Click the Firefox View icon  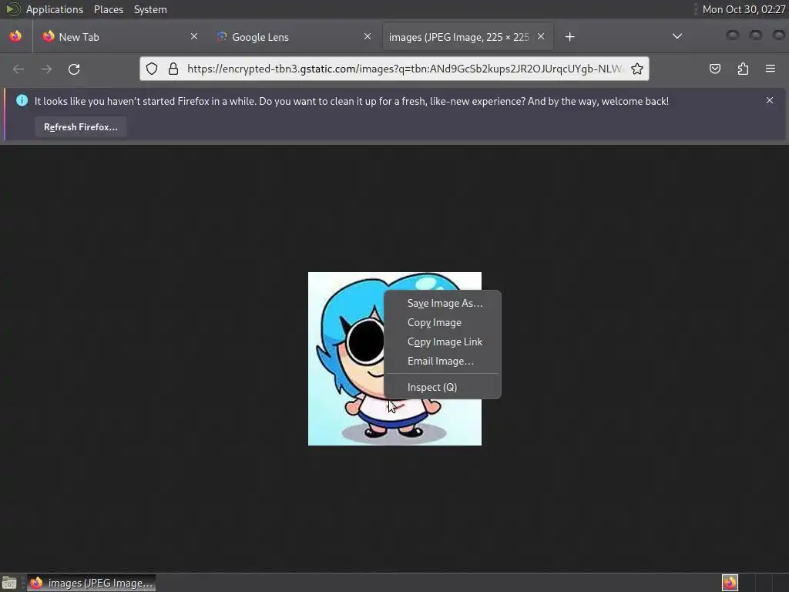click(x=15, y=37)
